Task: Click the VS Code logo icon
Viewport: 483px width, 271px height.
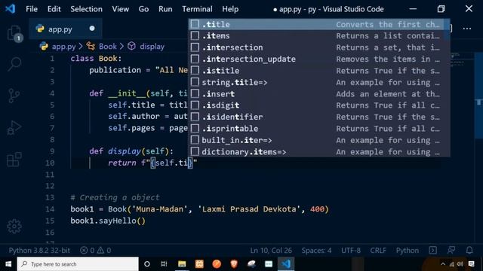Action: (x=10, y=8)
